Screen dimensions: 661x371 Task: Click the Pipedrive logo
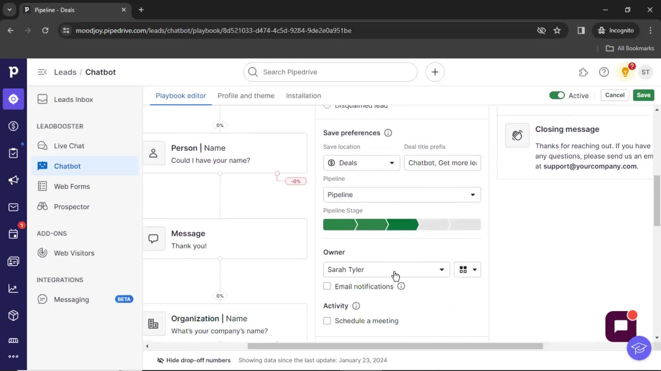(x=13, y=72)
